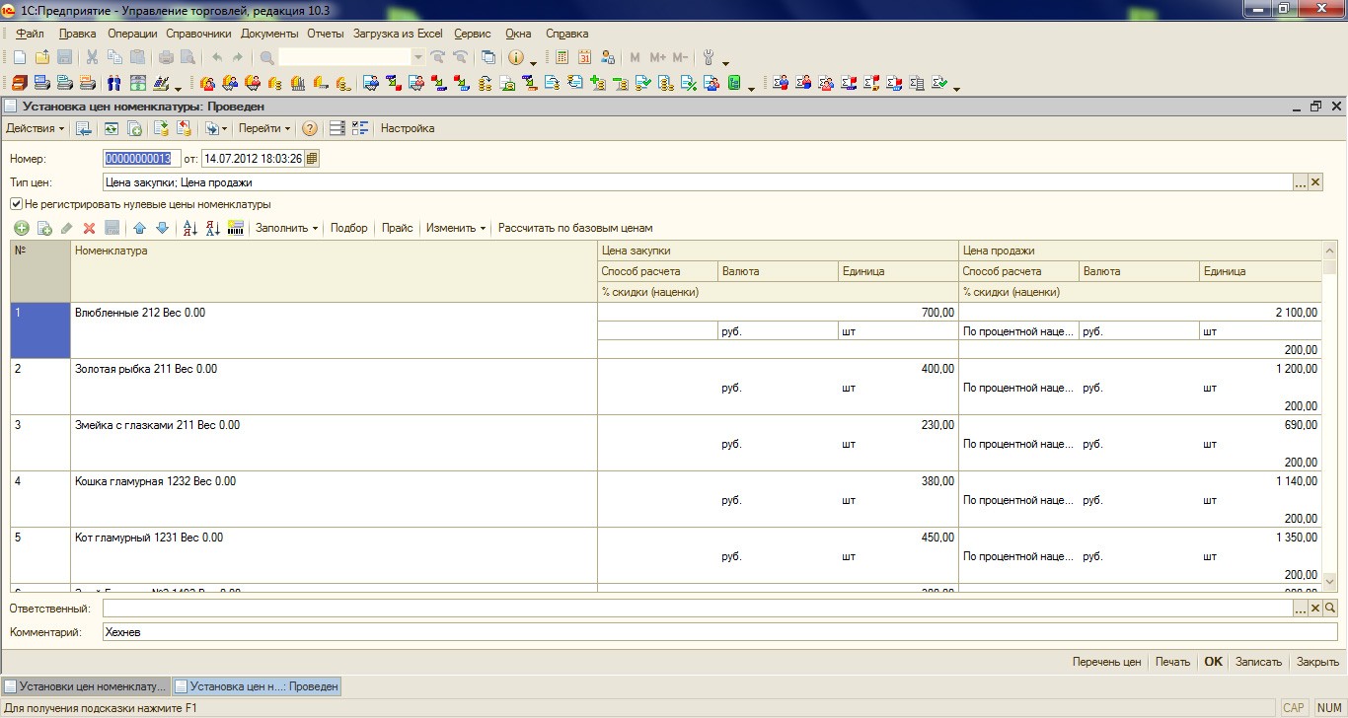Click the barcode scan icon

tap(236, 228)
